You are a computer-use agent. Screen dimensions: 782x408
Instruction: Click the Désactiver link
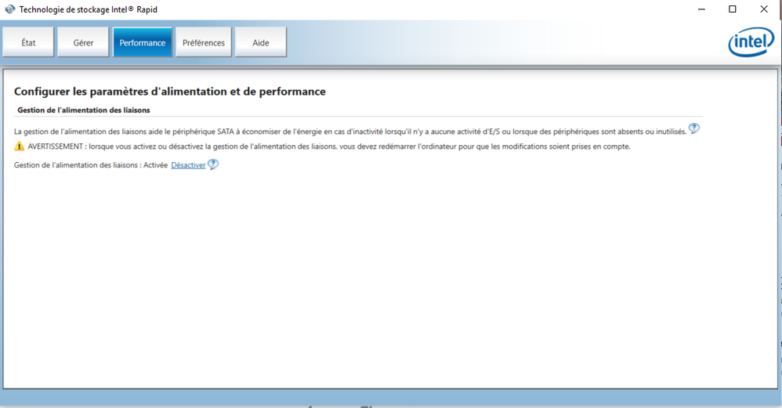188,165
